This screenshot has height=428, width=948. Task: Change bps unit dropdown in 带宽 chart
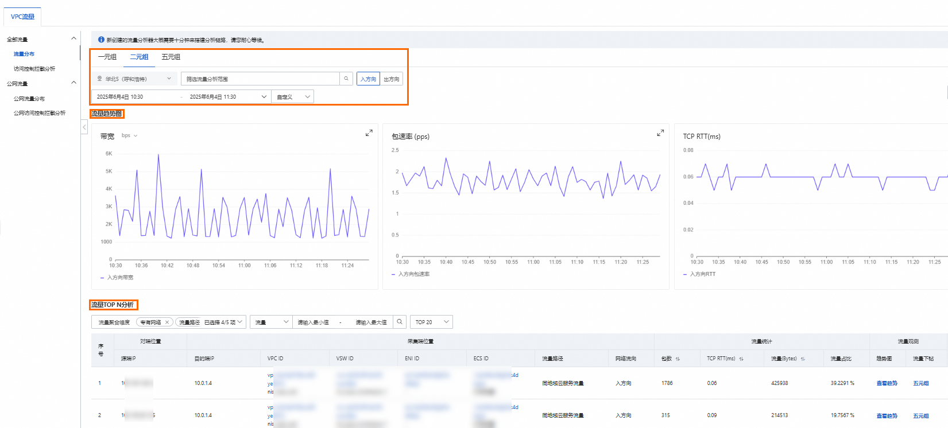click(130, 136)
